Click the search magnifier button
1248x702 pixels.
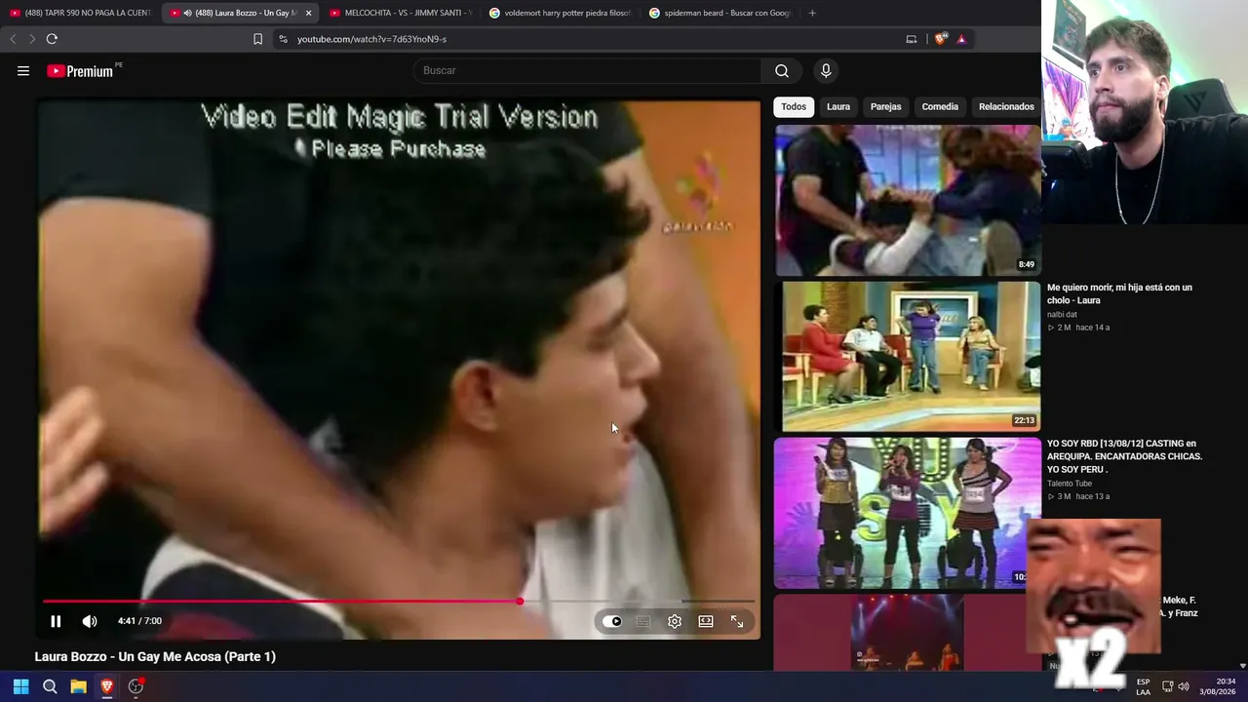[782, 70]
